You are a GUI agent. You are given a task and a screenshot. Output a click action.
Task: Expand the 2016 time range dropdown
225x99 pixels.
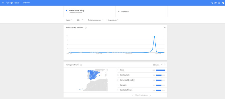click(x=80, y=20)
